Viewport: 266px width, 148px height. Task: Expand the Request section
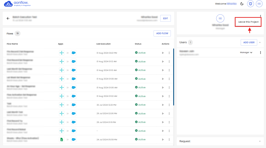tap(260, 141)
